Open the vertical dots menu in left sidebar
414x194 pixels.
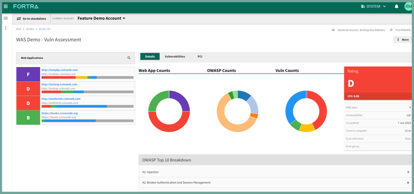(6, 28)
